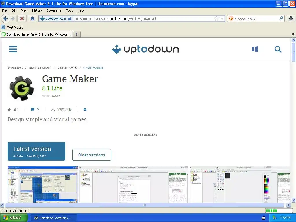Screen dimensions: 296x222
Task: Open the History menu
Action: (x=37, y=10)
